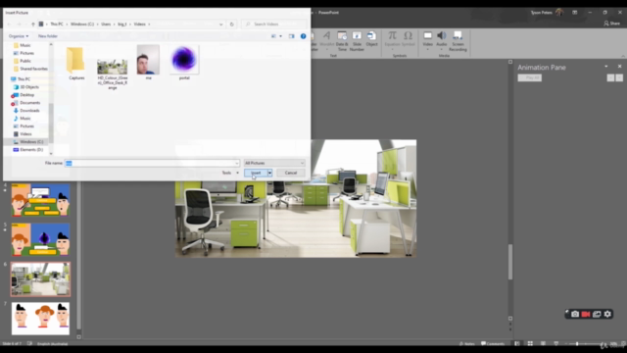This screenshot has width=627, height=353.
Task: Open the Animation Pane options dropdown
Action: click(606, 67)
